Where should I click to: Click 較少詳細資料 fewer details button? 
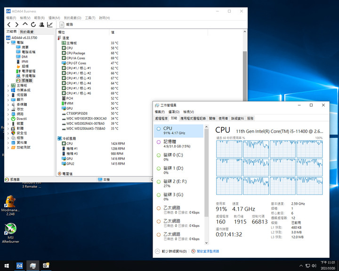171,251
